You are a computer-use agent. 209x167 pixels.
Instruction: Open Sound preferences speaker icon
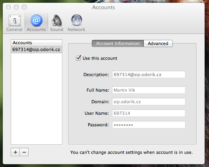[x=57, y=20]
